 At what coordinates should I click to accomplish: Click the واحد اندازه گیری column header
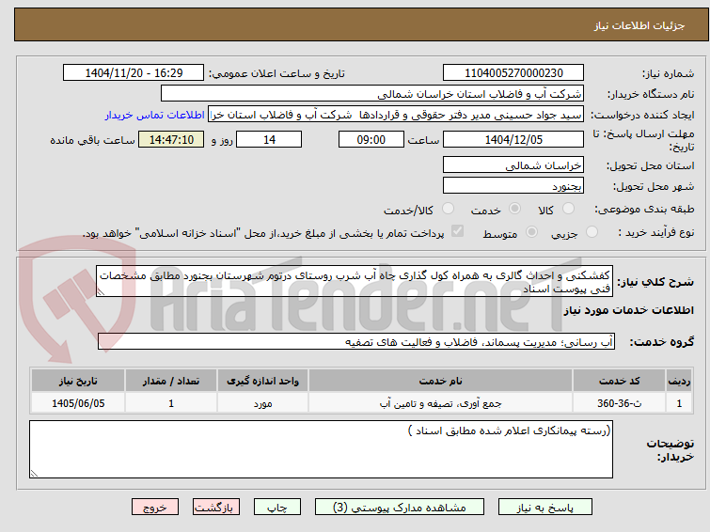[x=262, y=381]
